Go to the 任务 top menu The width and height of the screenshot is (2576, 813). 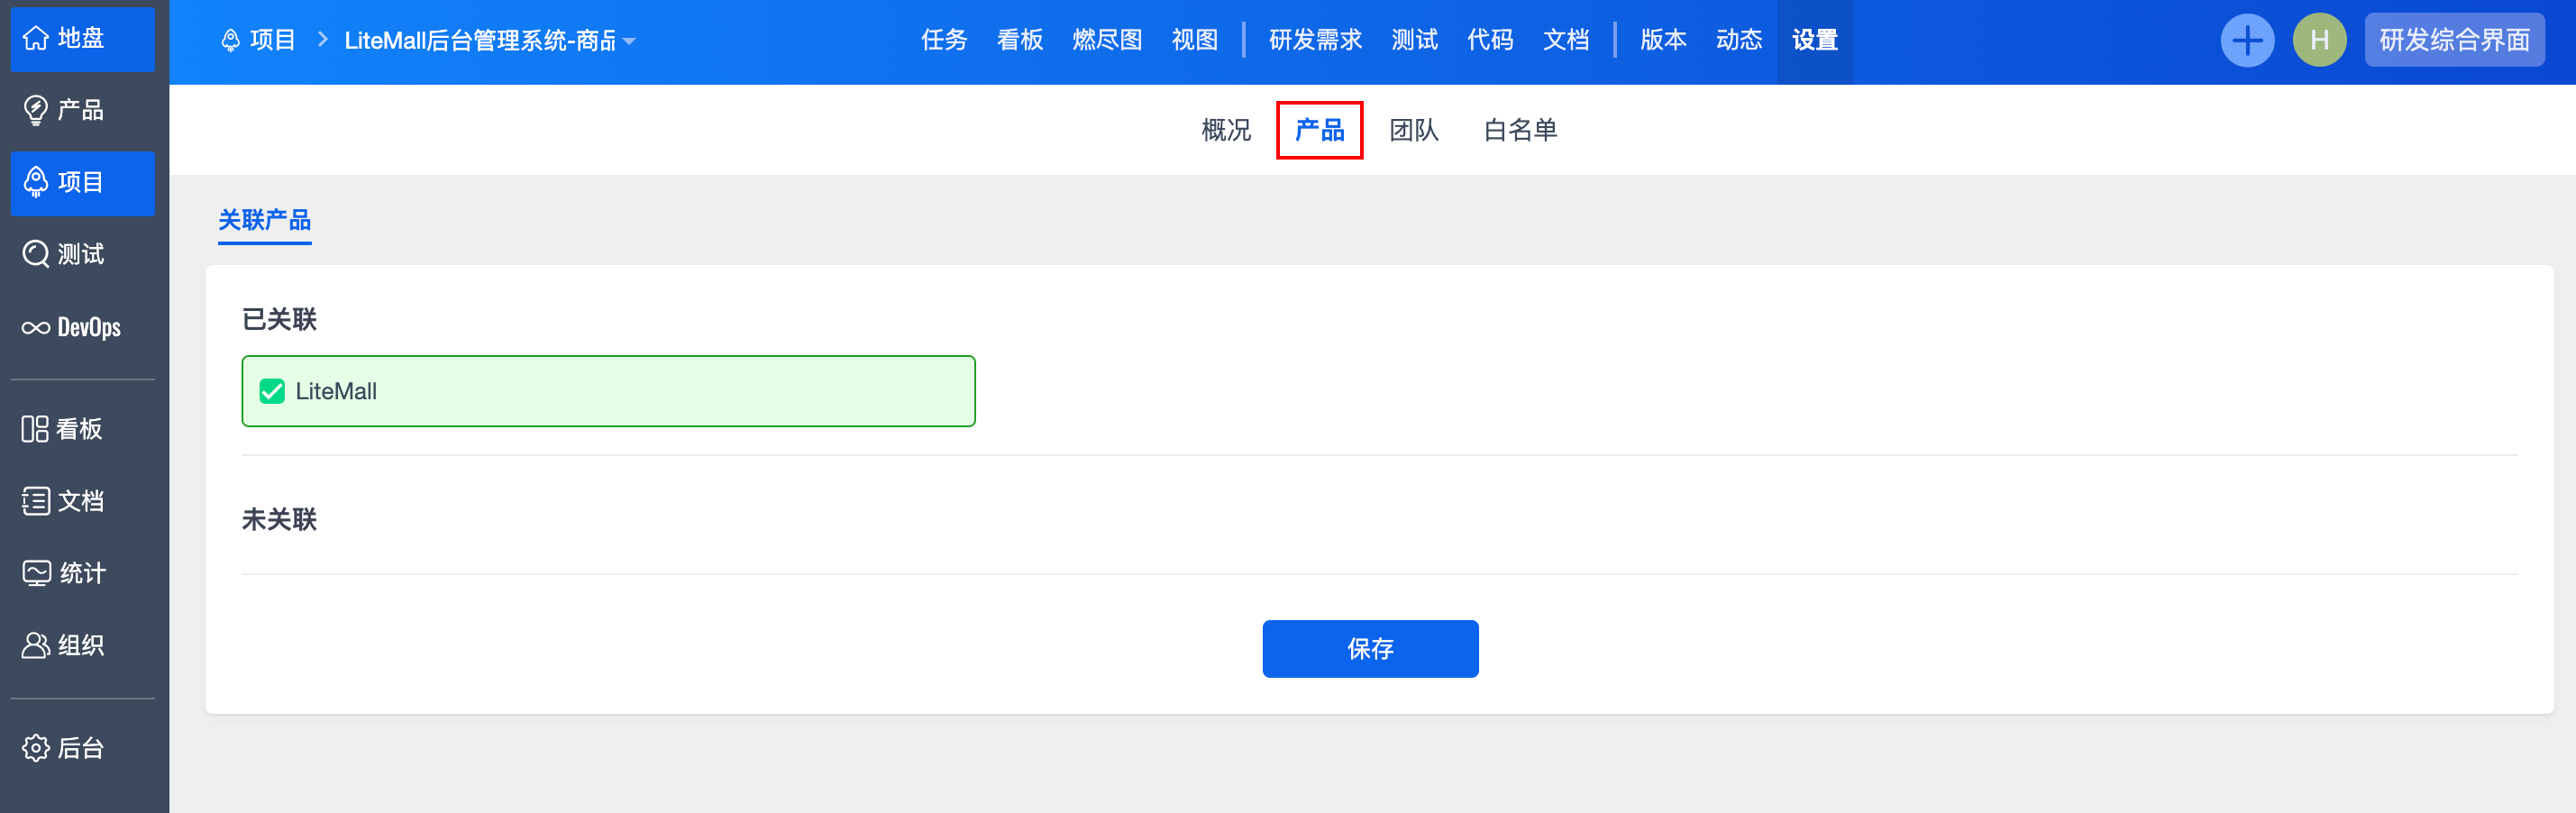tap(944, 40)
